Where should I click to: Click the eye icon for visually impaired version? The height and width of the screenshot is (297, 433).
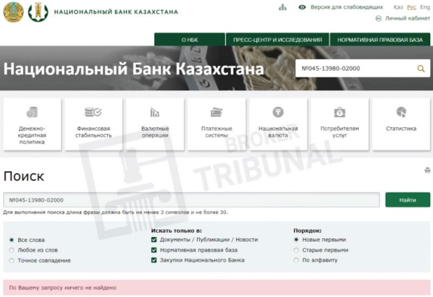coord(302,7)
